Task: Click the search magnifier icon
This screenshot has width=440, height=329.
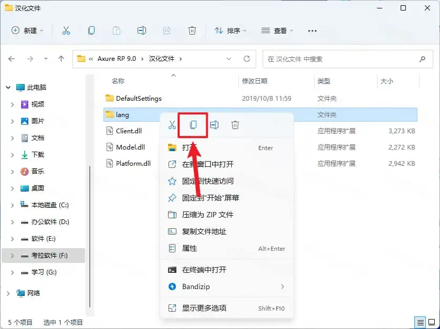Action: (422, 59)
